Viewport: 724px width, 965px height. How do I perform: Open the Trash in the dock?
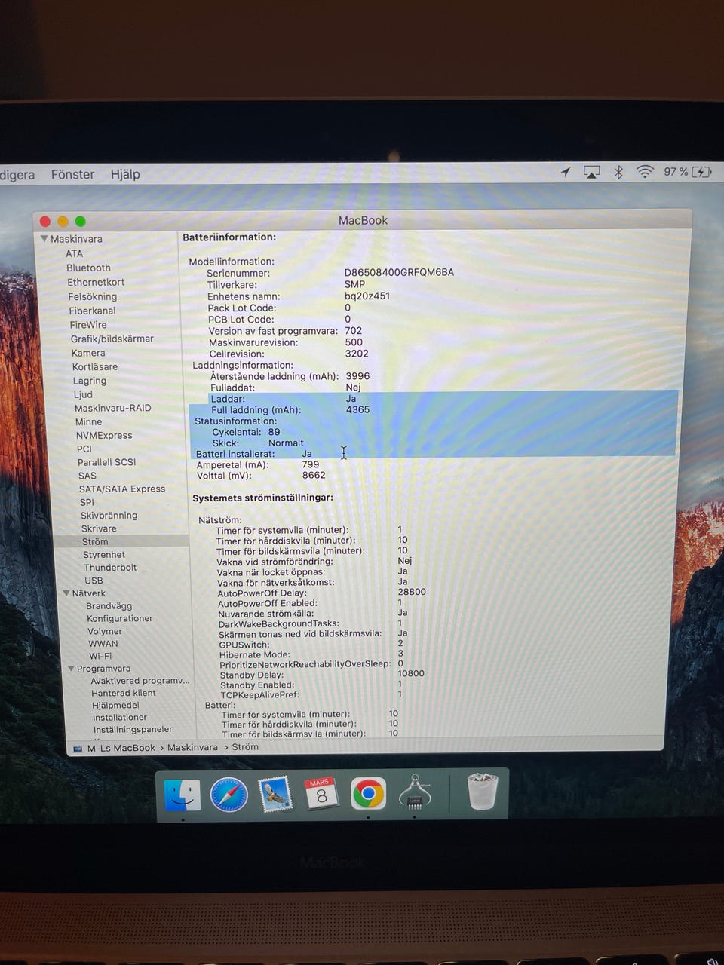click(x=482, y=792)
